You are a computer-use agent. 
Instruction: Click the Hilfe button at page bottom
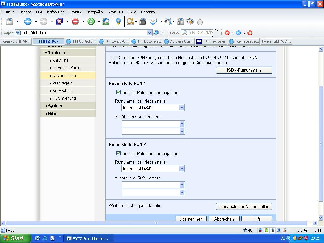coord(257,219)
